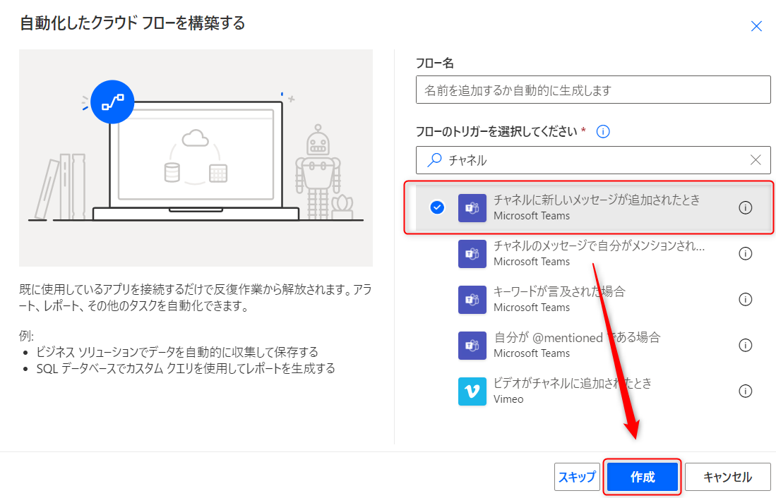The width and height of the screenshot is (776, 498).
Task: Open info icon for the Vimeo trigger
Action: [746, 390]
